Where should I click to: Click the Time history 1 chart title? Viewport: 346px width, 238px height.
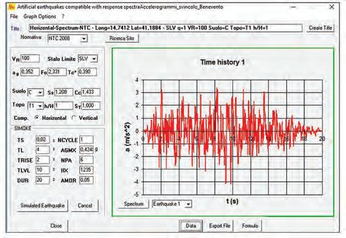click(222, 62)
